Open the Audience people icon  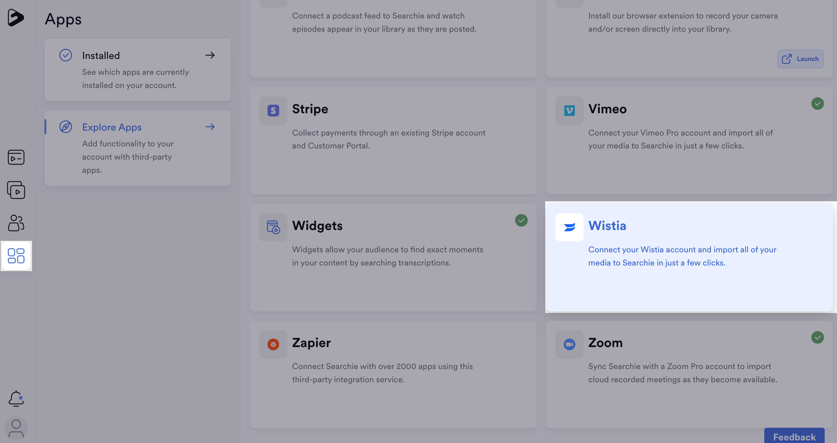click(x=16, y=223)
